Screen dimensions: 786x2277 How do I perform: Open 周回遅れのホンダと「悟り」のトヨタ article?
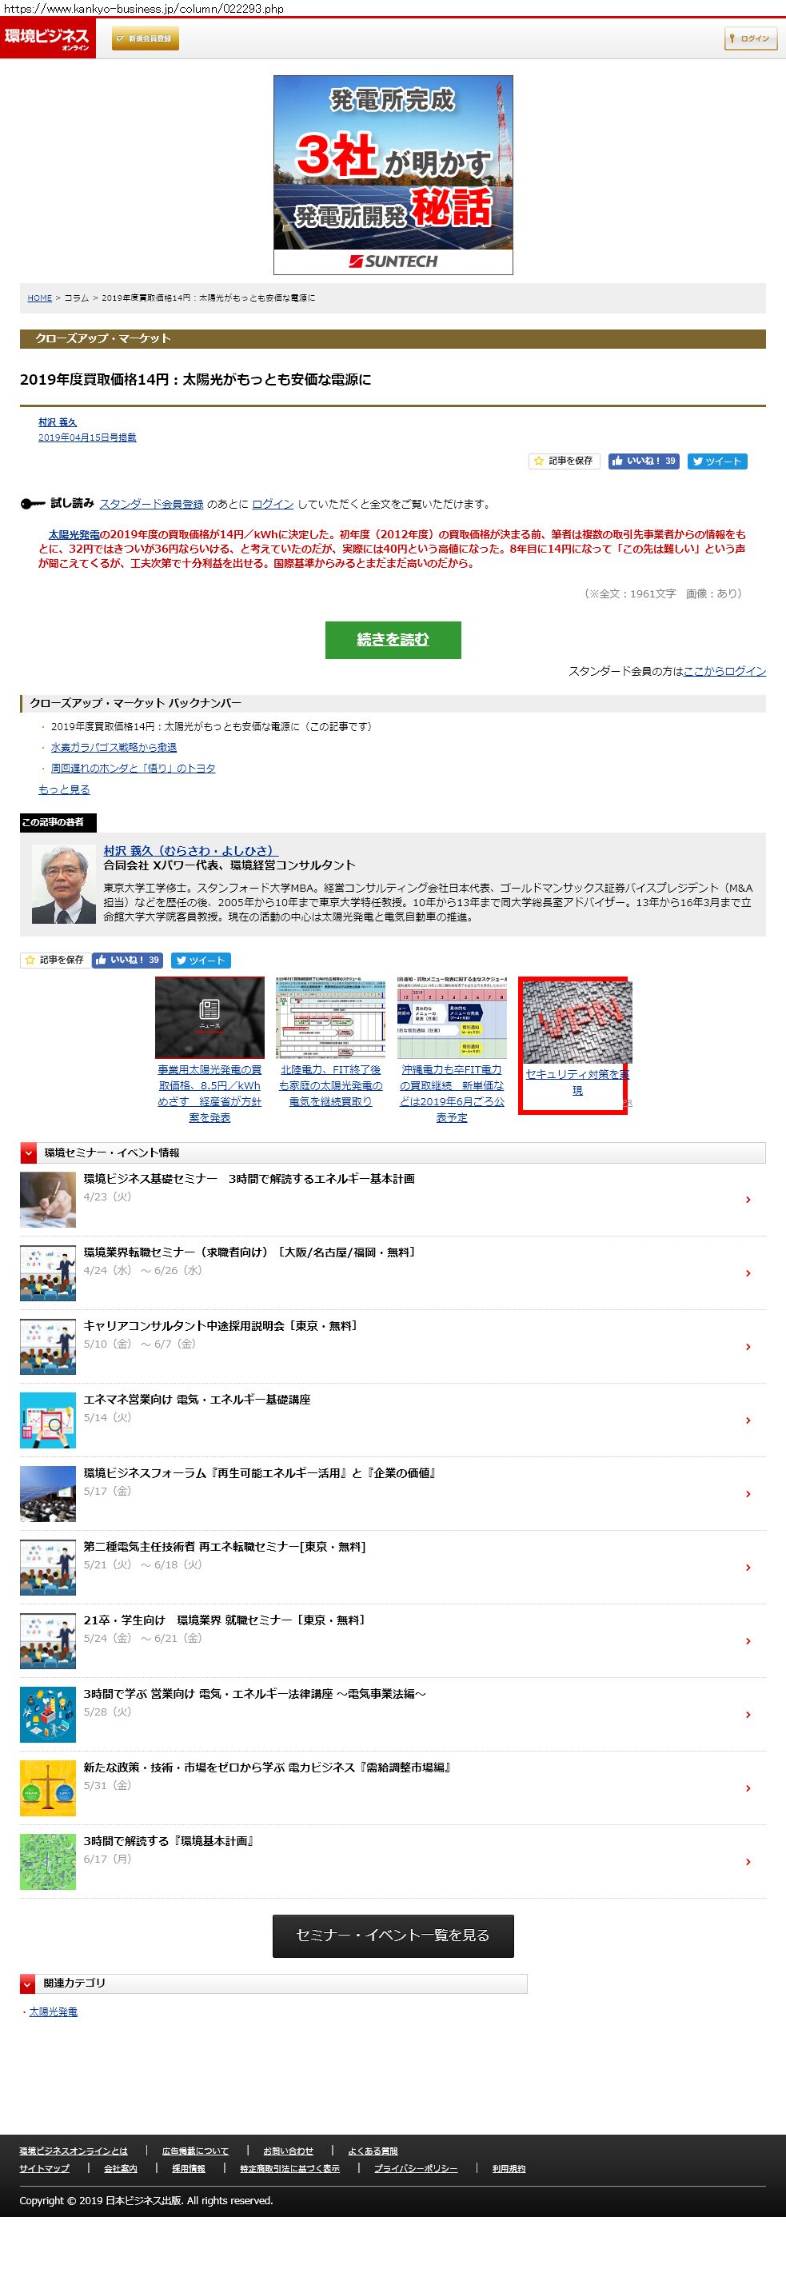pos(133,768)
